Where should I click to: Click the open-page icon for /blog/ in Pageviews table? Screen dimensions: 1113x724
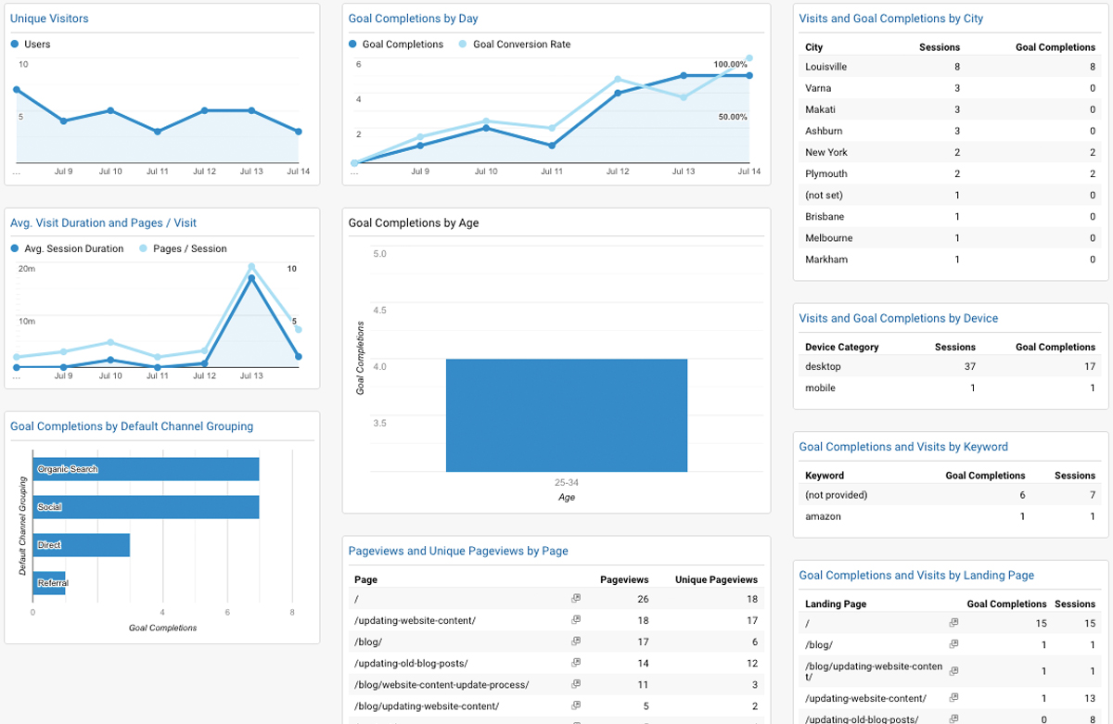(x=576, y=641)
